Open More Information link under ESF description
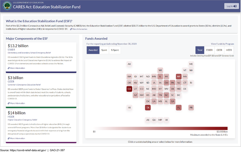The height and width of the screenshot is (152, 241). (x=79, y=29)
